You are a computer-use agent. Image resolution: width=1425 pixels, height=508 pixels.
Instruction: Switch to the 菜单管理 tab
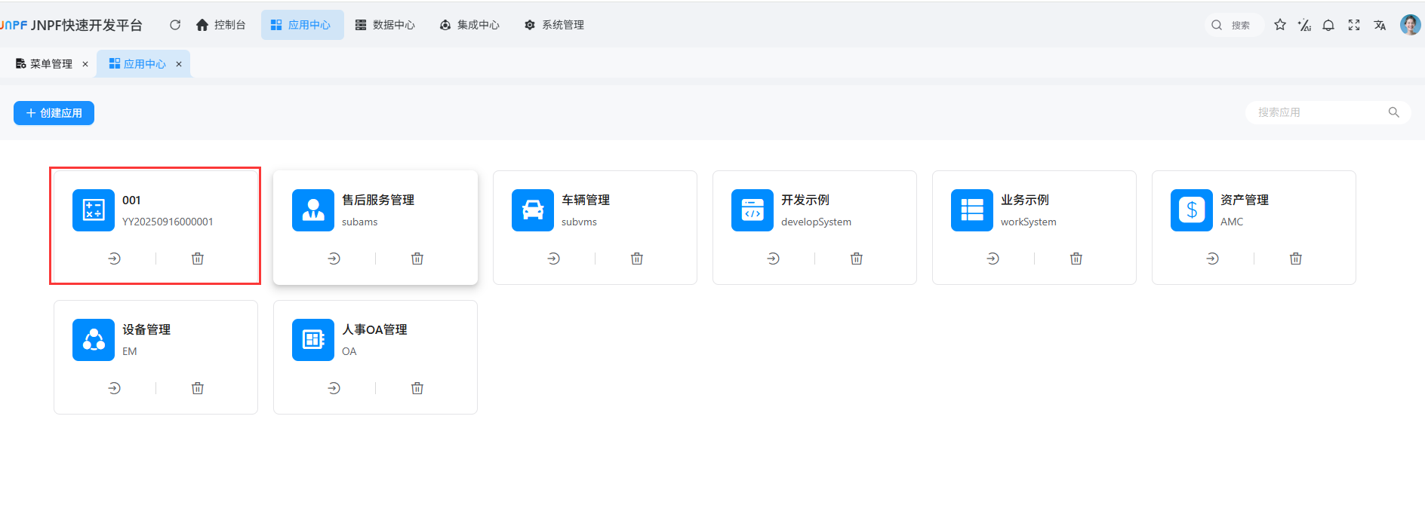(45, 64)
